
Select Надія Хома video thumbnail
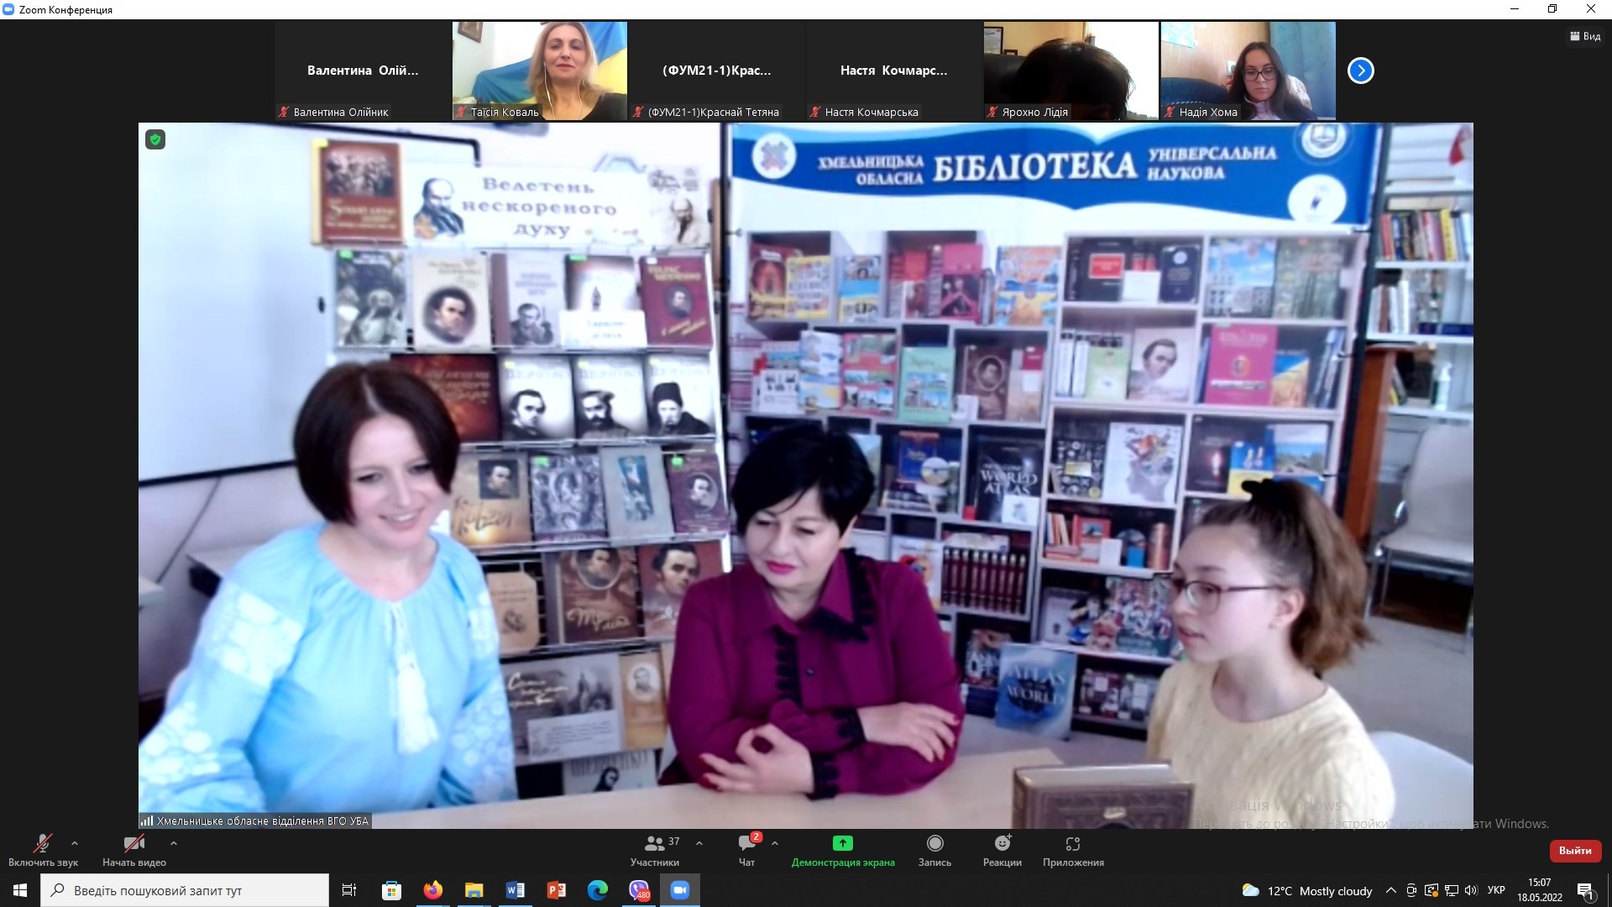(x=1248, y=71)
